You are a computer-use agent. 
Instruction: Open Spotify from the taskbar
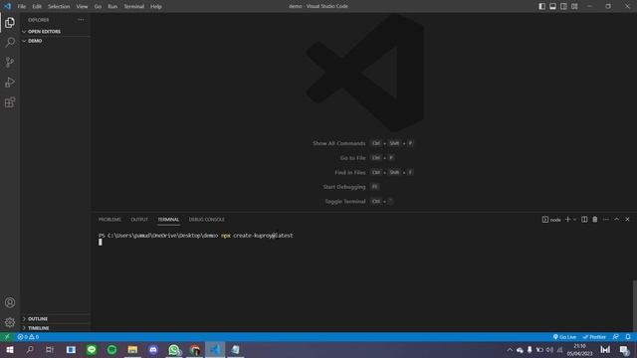click(x=111, y=349)
